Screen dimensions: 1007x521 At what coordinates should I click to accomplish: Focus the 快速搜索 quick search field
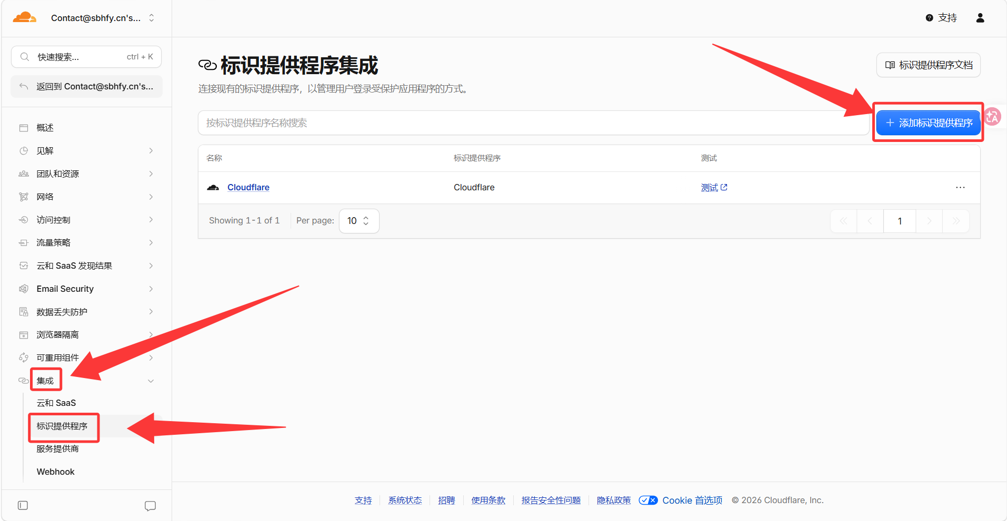tap(86, 57)
